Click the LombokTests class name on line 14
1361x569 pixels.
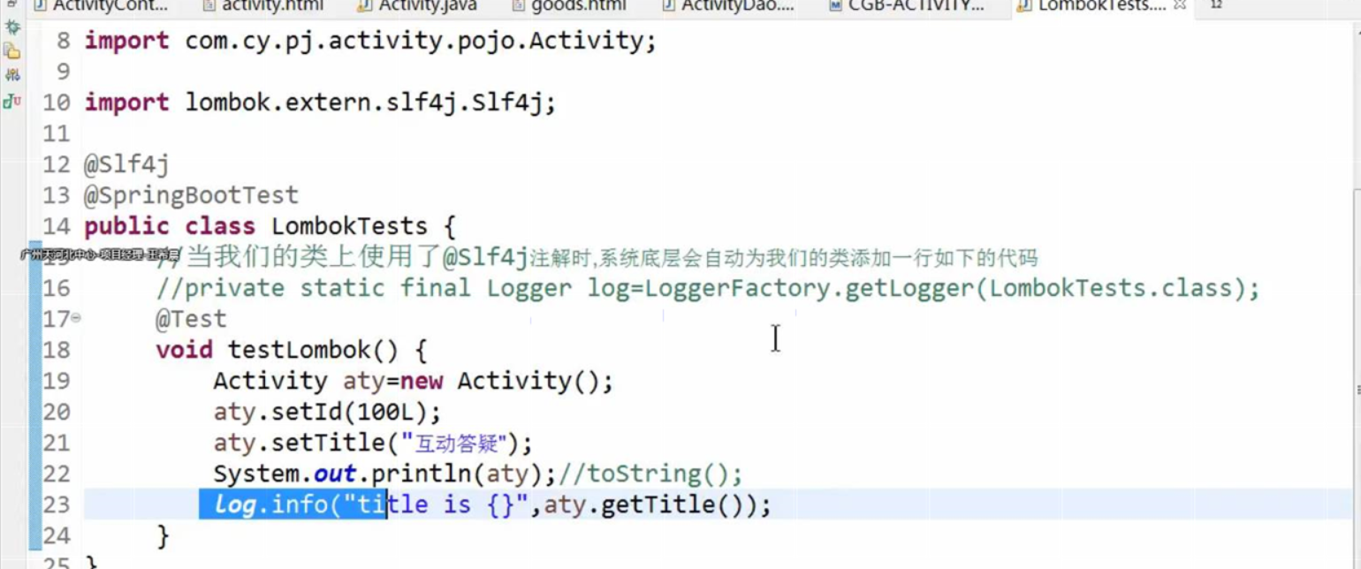(x=348, y=226)
